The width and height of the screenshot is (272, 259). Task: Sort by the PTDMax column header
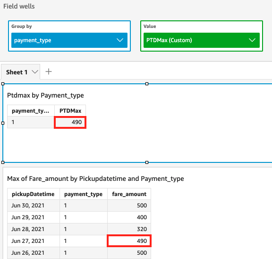click(x=70, y=111)
